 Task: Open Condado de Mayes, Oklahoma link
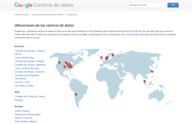point(30,72)
